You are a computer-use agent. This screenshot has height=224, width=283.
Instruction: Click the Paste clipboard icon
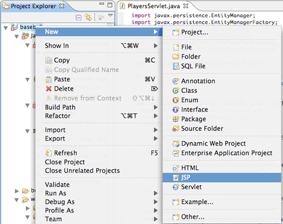49,80
